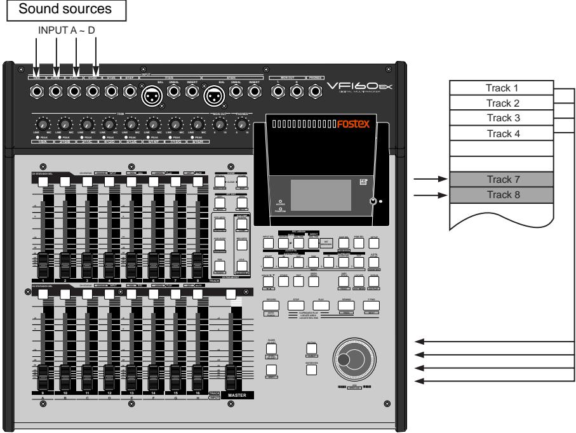Click the MASTER fader knob
Screen dimensions: 576x433
click(x=231, y=378)
